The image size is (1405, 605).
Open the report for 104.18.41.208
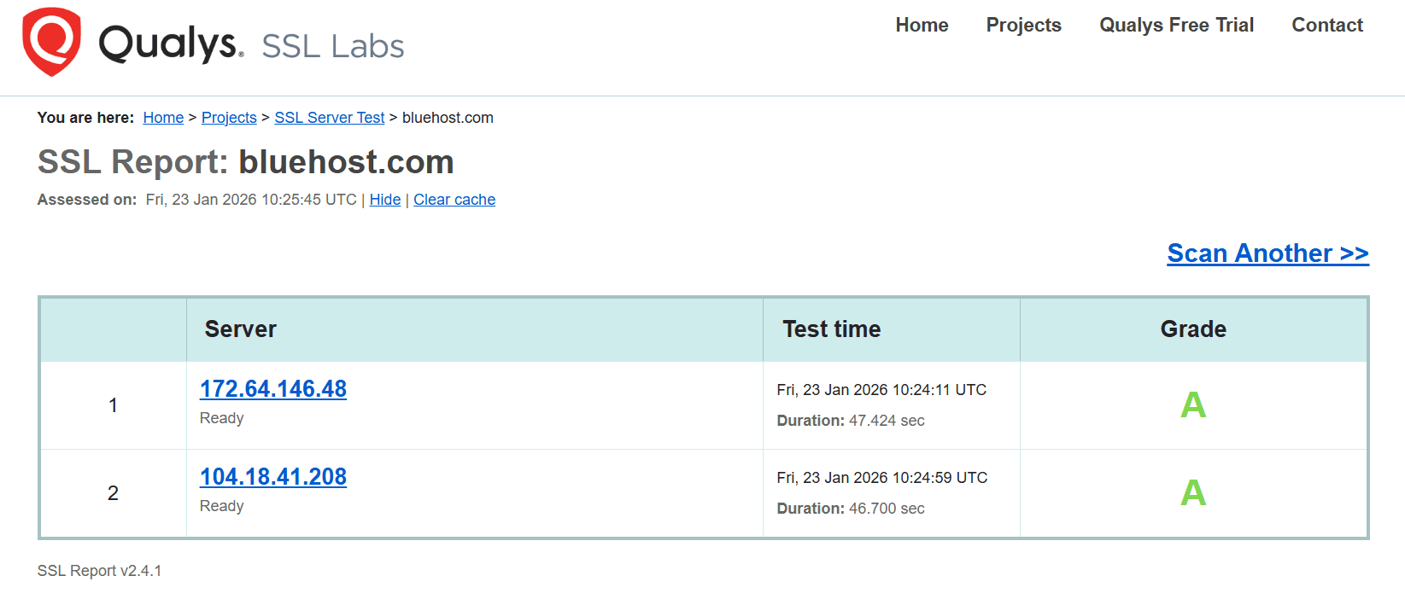click(x=272, y=476)
